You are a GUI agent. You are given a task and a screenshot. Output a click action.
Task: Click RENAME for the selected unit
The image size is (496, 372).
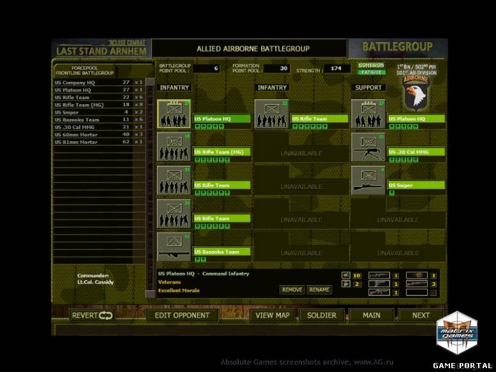(x=319, y=290)
